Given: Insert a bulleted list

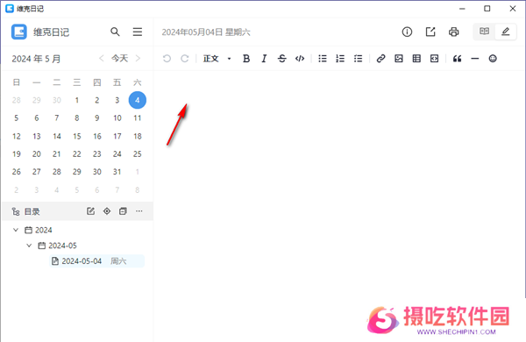Looking at the screenshot, I should tap(323, 59).
